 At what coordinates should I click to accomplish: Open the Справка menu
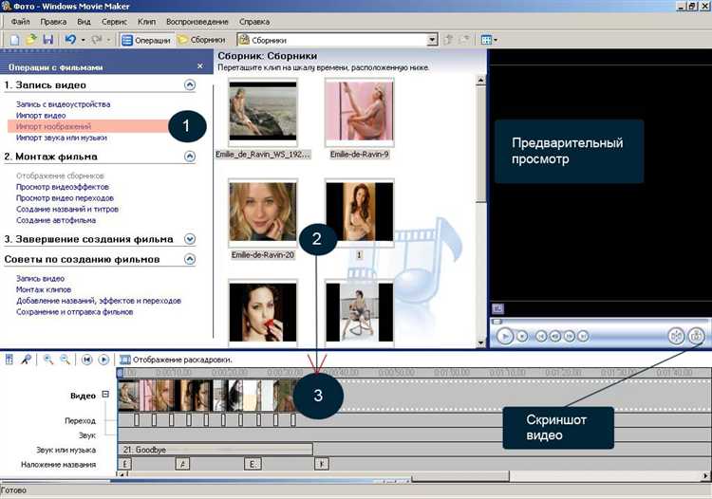point(254,21)
